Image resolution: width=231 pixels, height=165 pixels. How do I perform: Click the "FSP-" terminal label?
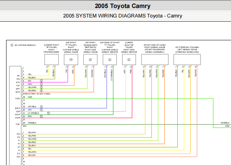point(18,124)
